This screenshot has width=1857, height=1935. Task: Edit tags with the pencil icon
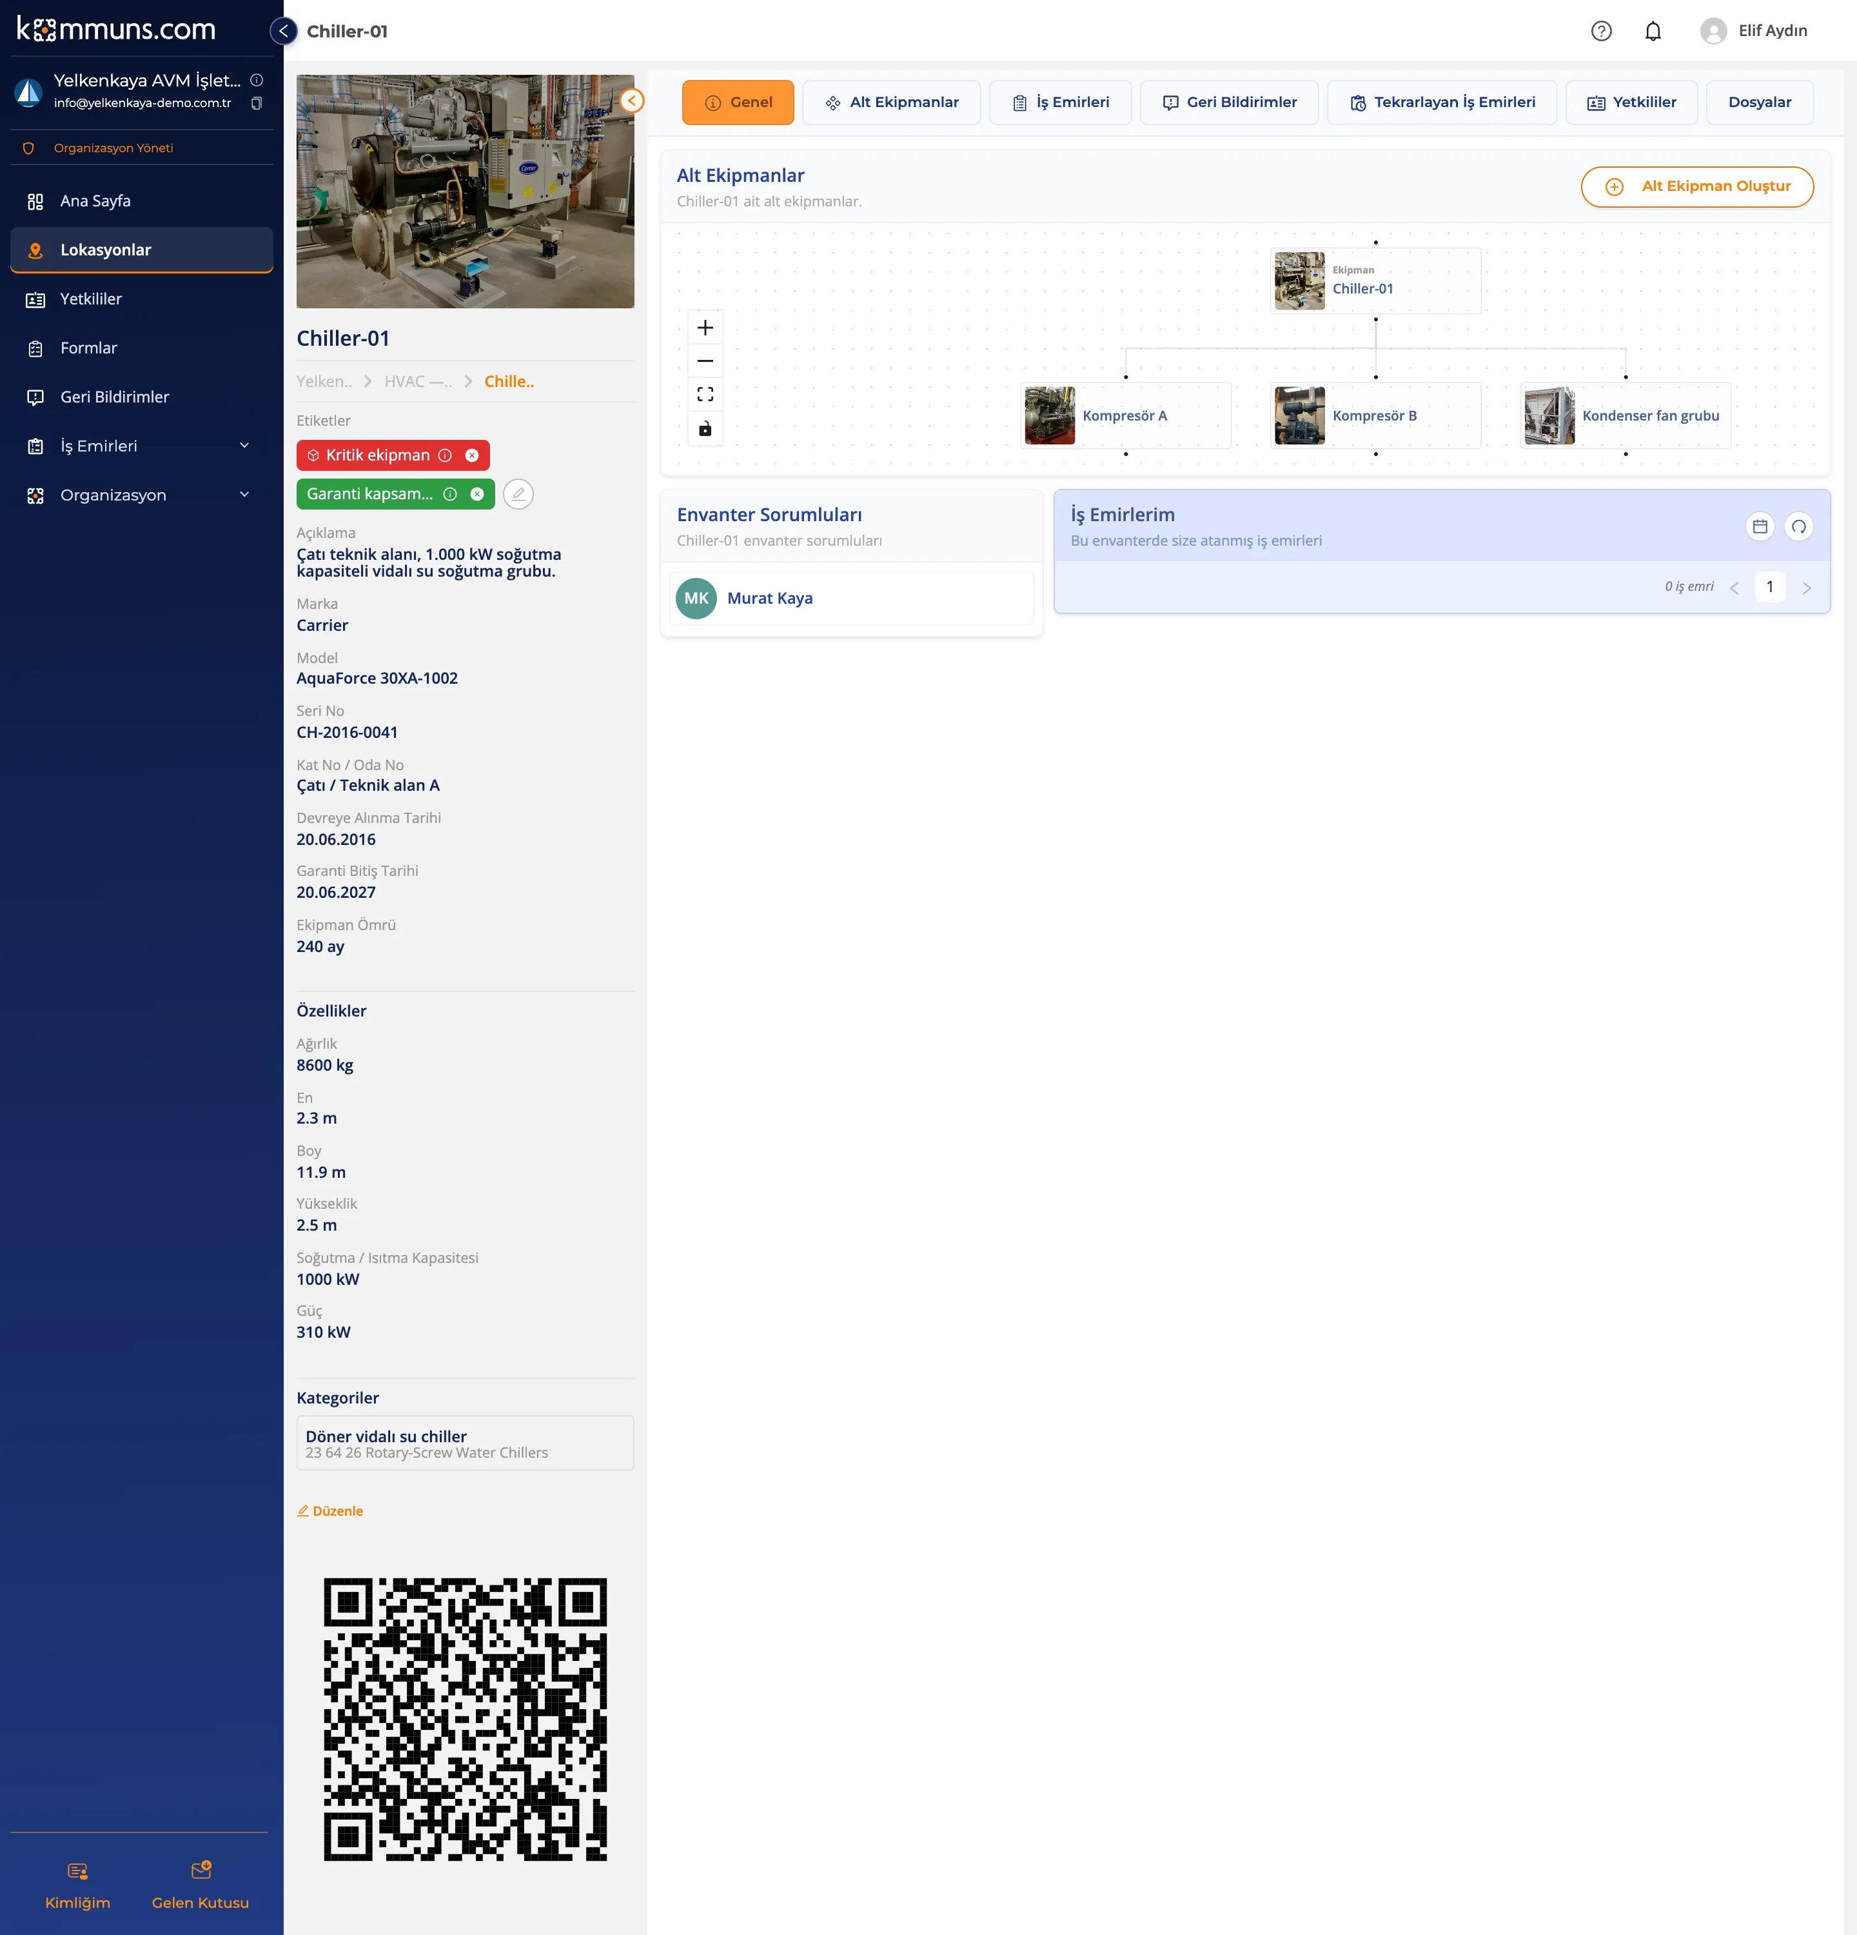pyautogui.click(x=518, y=495)
